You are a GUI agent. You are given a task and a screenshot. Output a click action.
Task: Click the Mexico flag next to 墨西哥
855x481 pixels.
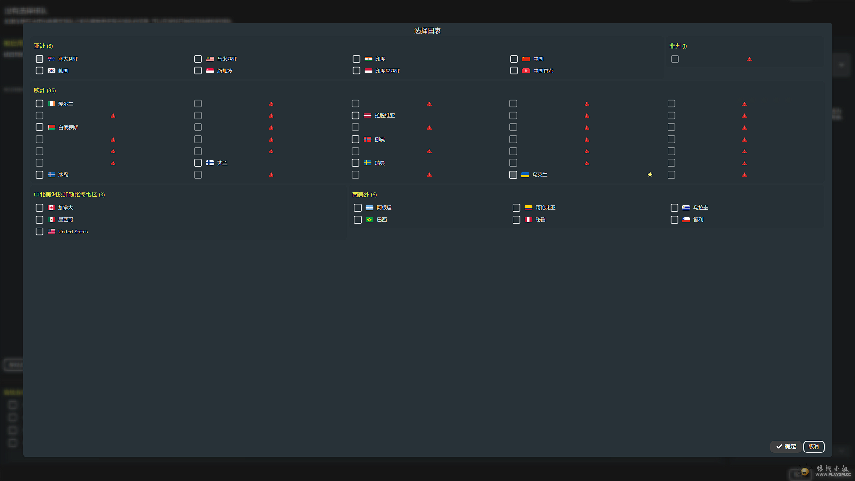(x=51, y=220)
